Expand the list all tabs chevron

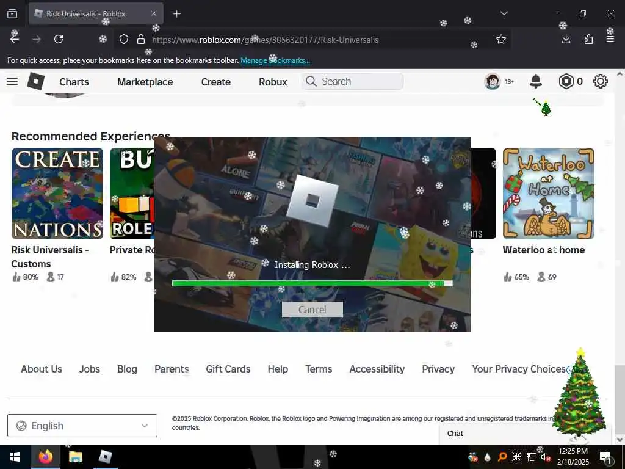coord(504,13)
